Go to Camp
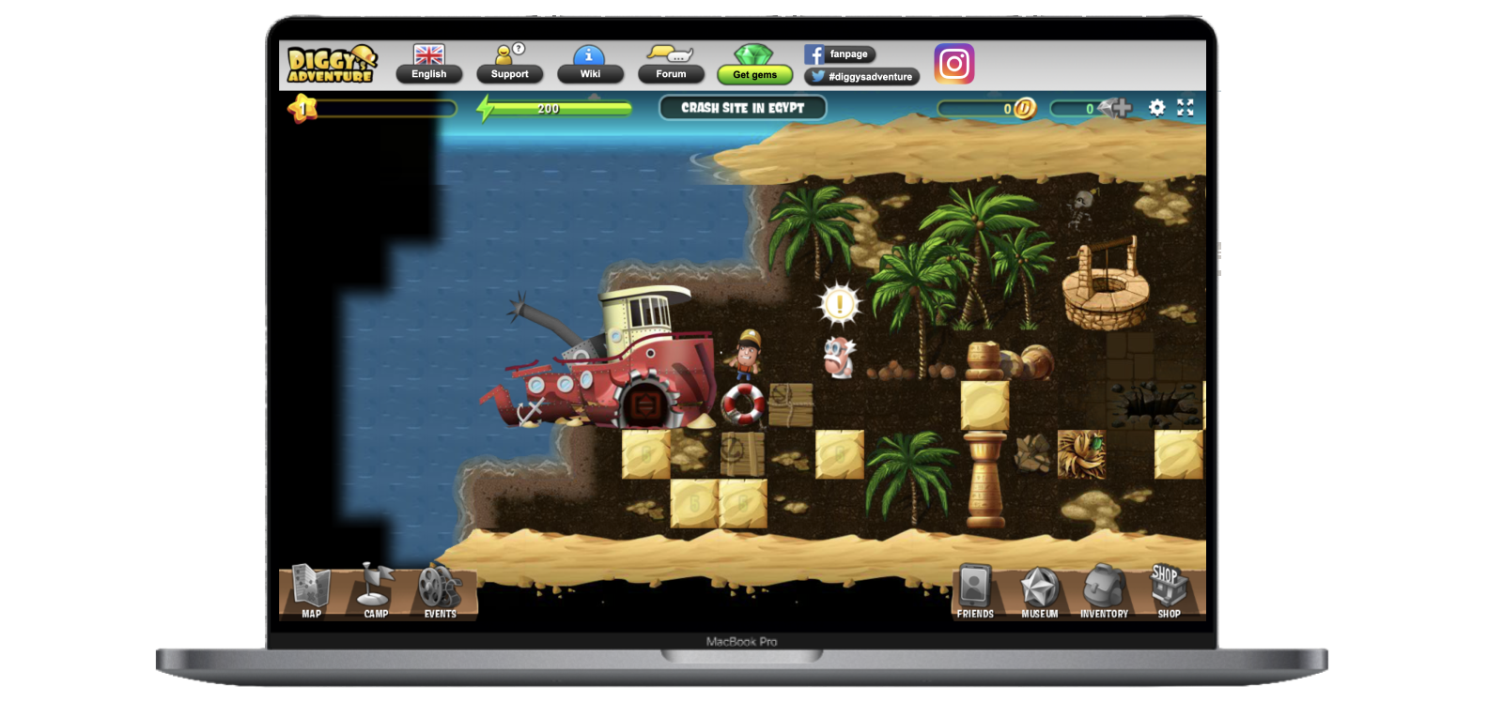Image resolution: width=1488 pixels, height=702 pixels. click(x=375, y=590)
